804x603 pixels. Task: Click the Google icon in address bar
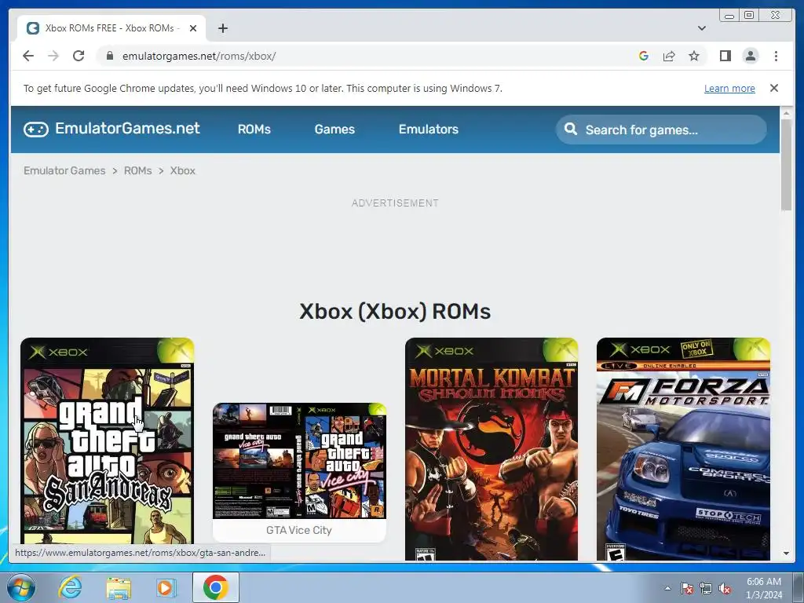[644, 56]
